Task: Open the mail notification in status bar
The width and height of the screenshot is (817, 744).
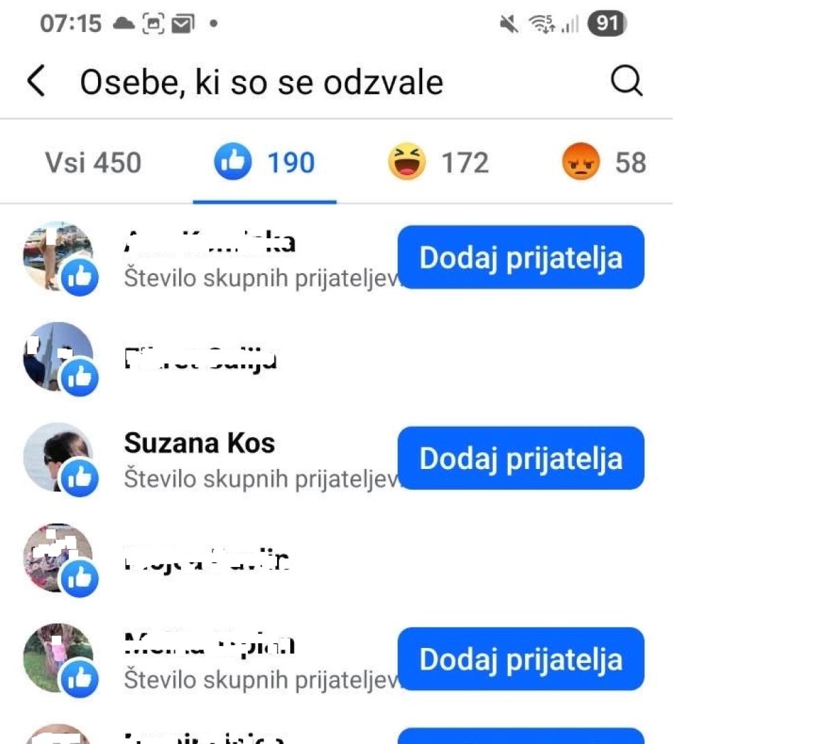Action: (x=183, y=25)
